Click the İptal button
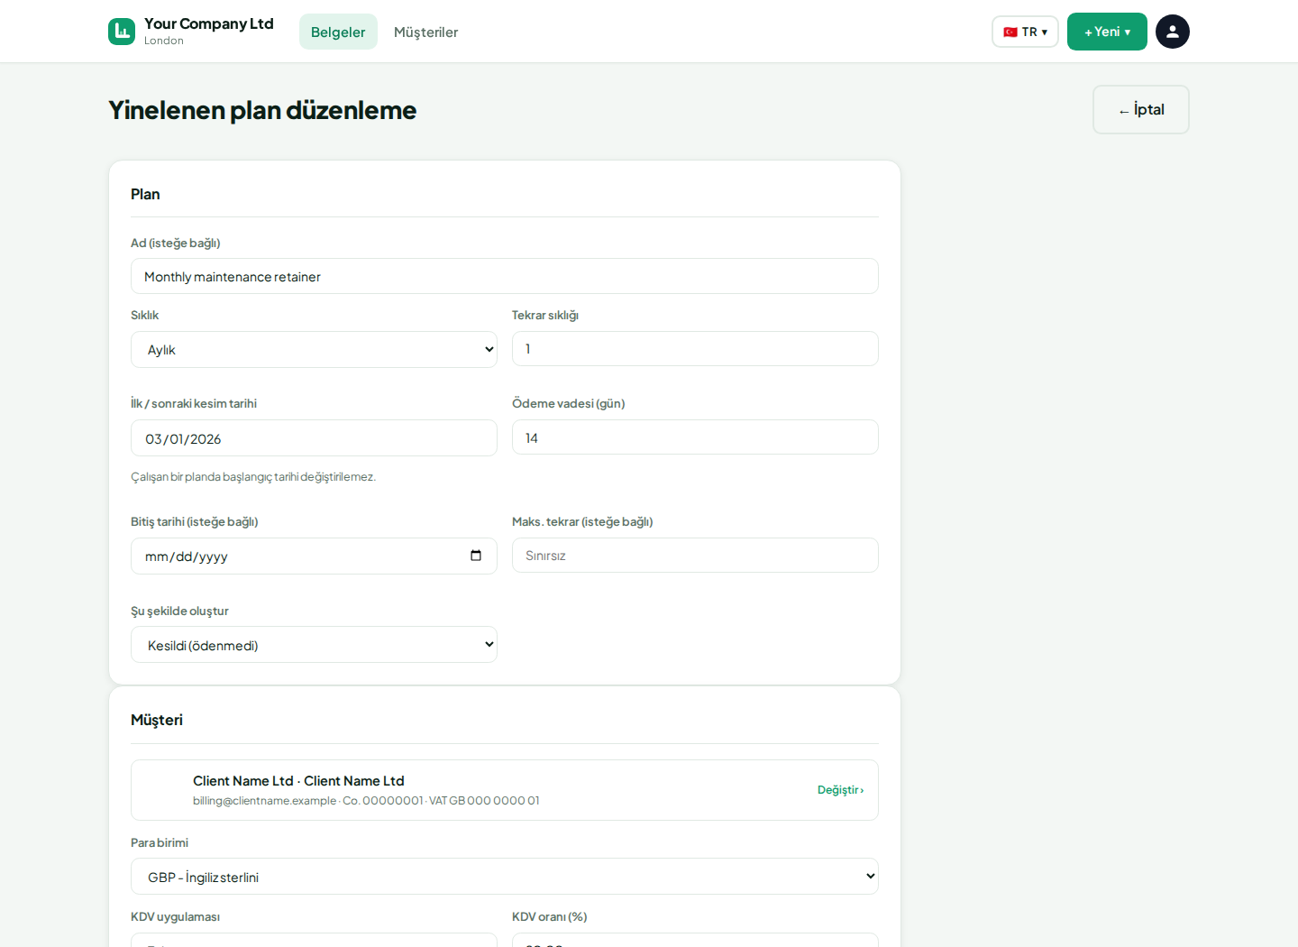The height and width of the screenshot is (947, 1298). 1141,109
